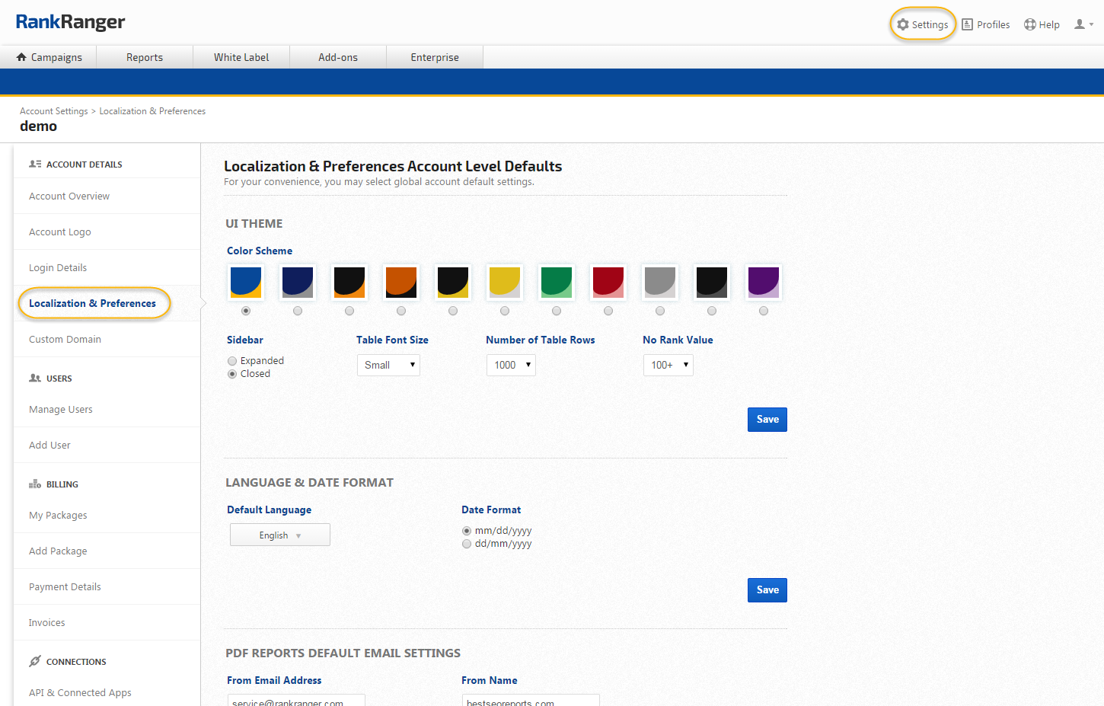Open Manage Users in the sidebar
1104x706 pixels.
[x=61, y=410]
